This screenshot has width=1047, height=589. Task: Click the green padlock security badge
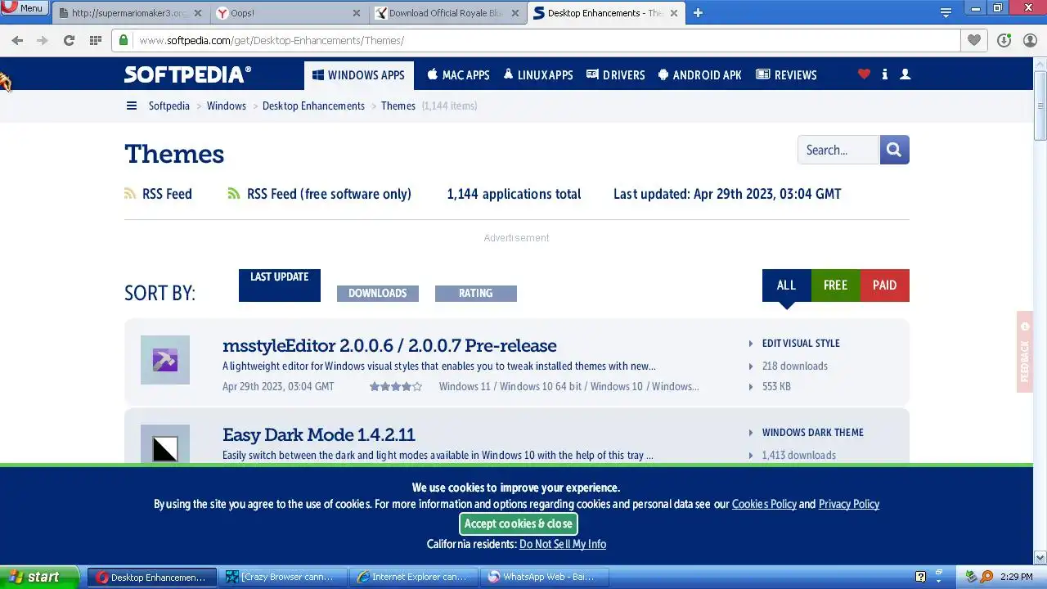click(x=124, y=40)
